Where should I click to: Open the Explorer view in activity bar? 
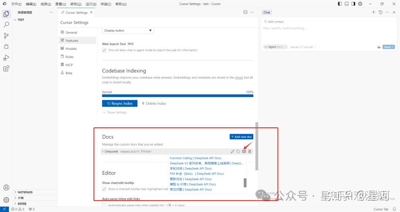click(6, 14)
